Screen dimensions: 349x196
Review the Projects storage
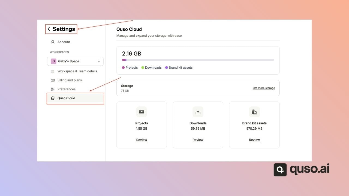pos(142,140)
